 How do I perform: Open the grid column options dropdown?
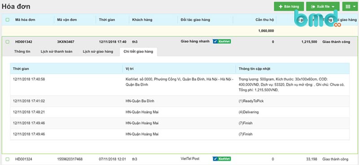(350, 6)
